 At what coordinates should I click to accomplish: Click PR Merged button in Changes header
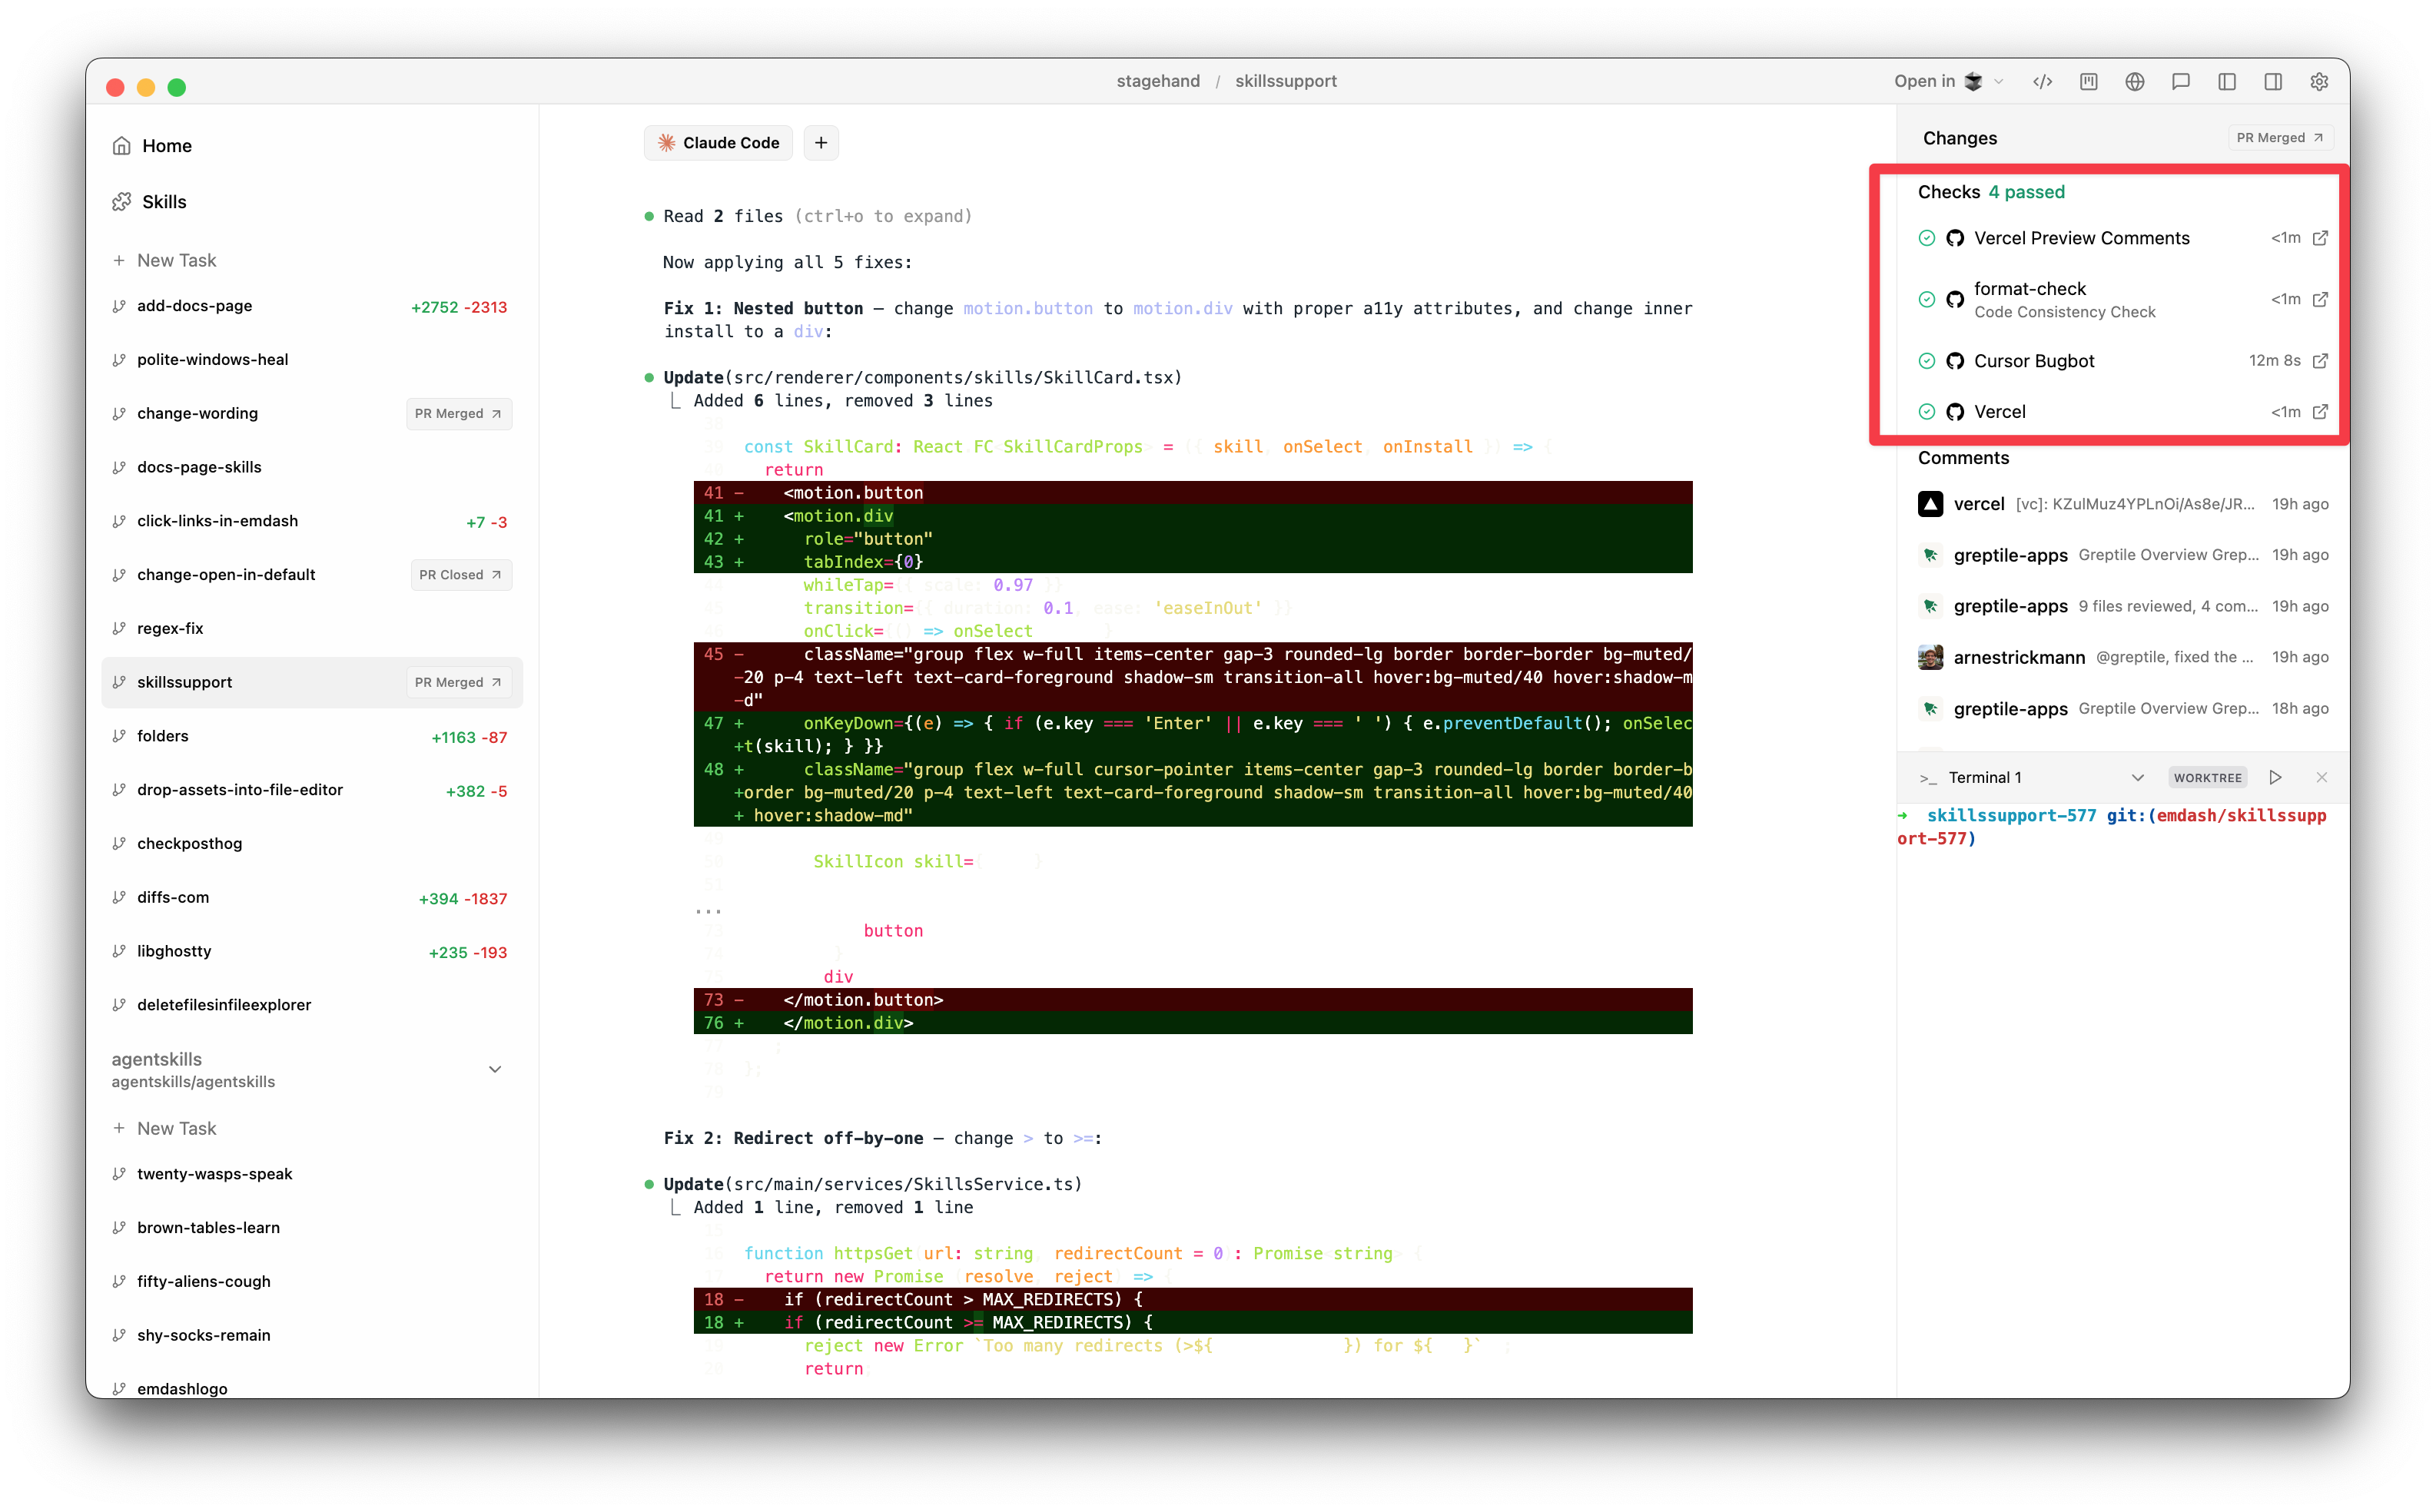click(x=2279, y=138)
